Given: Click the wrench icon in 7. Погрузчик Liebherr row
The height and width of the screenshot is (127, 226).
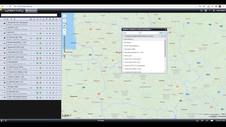Looking at the screenshot, I should (x=47, y=78).
